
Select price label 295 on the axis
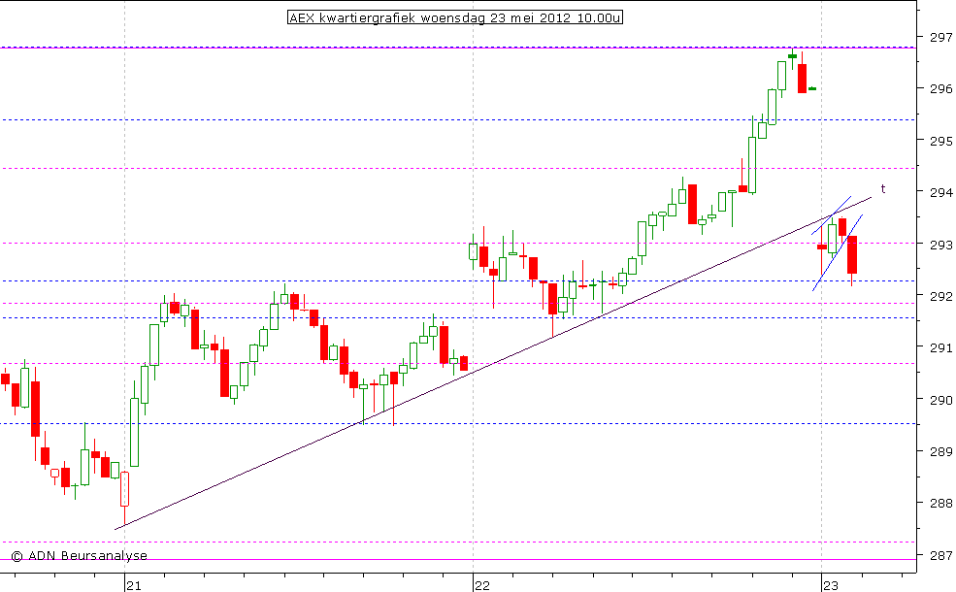(940, 141)
